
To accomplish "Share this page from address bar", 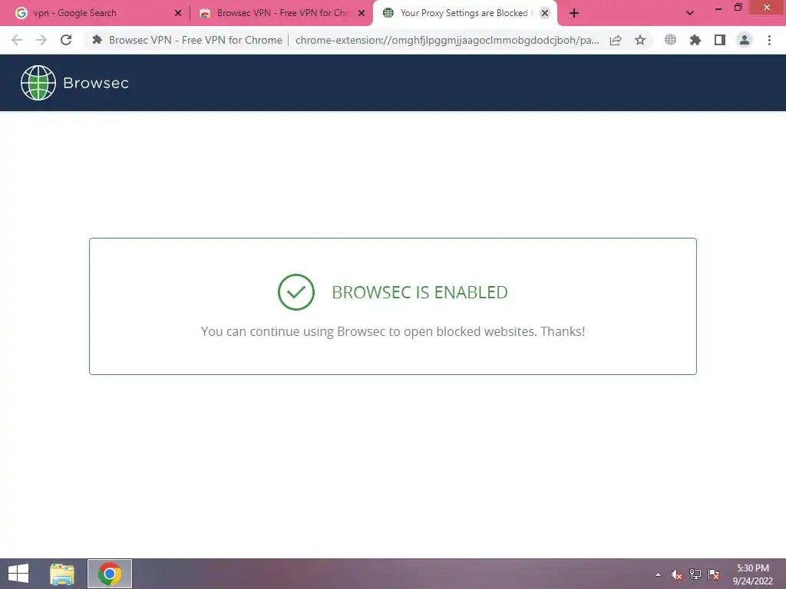I will 616,40.
